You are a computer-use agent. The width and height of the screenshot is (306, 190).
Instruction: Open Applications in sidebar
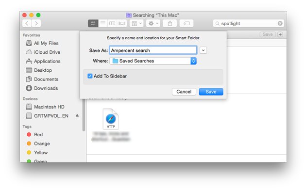[x=43, y=61]
